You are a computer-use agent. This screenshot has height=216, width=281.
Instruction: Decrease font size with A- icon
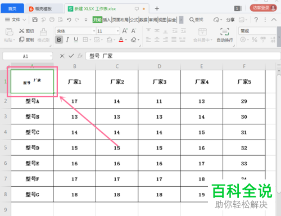click(134, 31)
